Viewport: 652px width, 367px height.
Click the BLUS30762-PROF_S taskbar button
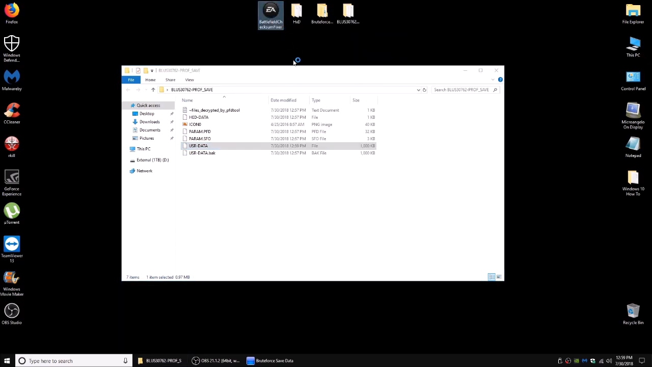click(x=160, y=361)
